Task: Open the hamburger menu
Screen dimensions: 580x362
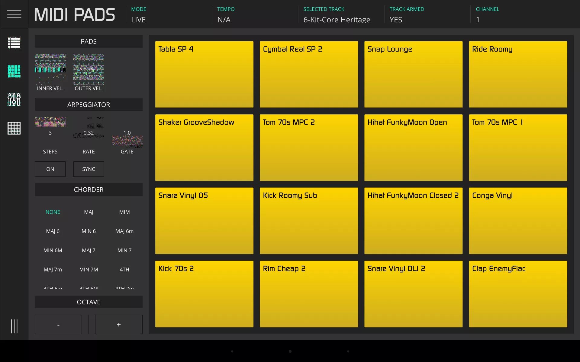Action: (x=14, y=14)
